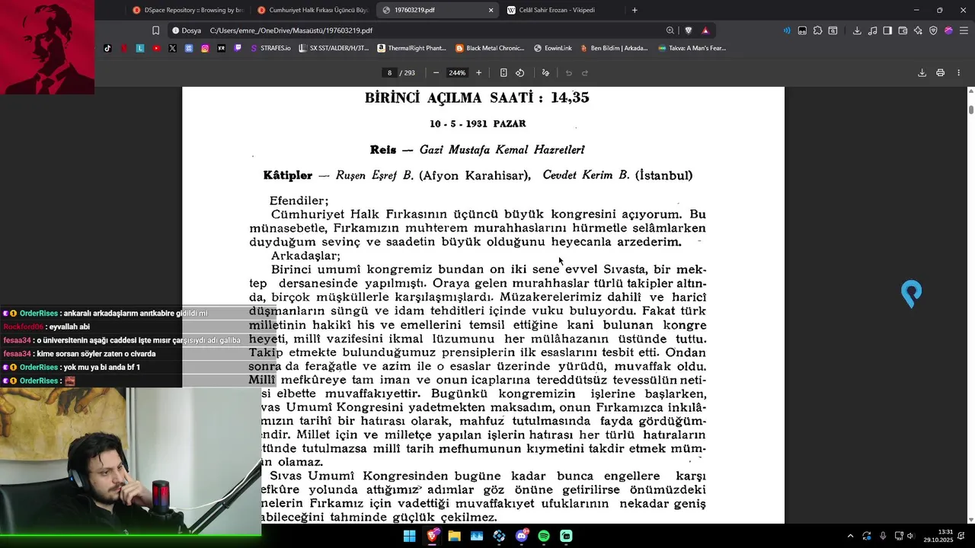Open the ThermalRight Phant... bookmark
The width and height of the screenshot is (975, 548).
pyautogui.click(x=411, y=48)
